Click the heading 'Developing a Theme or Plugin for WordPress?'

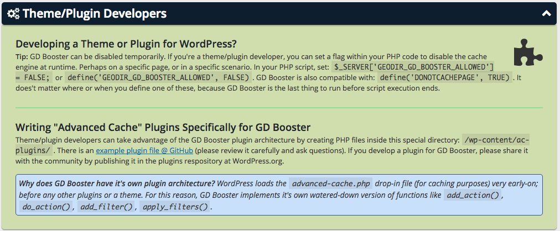coord(126,44)
